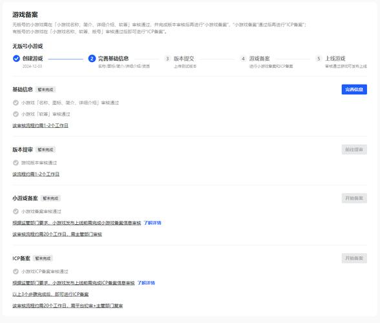Click the 暂未完成 badge next to 小游戏备案
Screen dimensions: 380x323
(50, 198)
